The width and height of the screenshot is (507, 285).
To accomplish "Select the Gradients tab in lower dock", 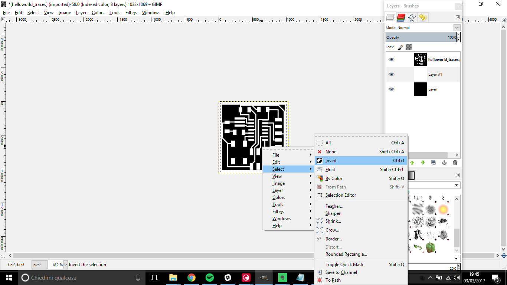I will click(x=410, y=175).
